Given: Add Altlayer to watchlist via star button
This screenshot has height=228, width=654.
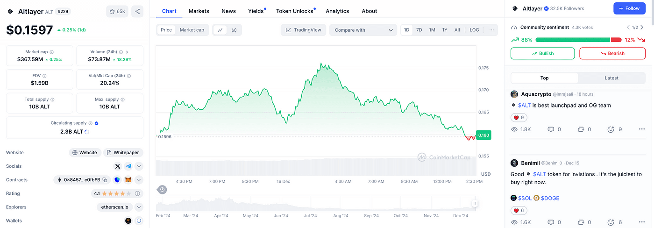Looking at the screenshot, I should pyautogui.click(x=117, y=11).
